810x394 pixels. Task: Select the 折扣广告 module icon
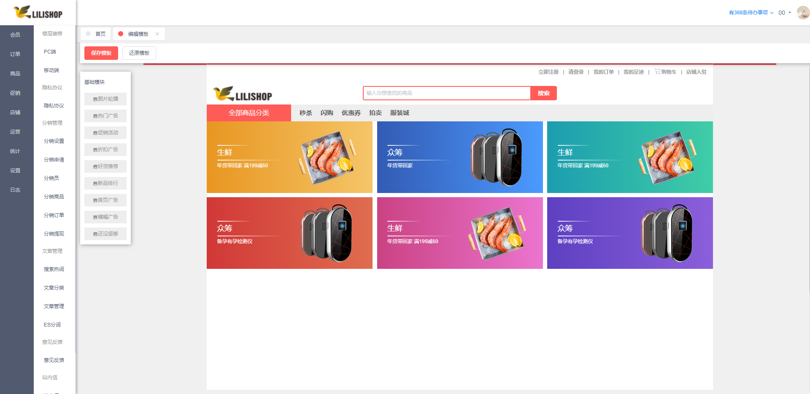95,150
